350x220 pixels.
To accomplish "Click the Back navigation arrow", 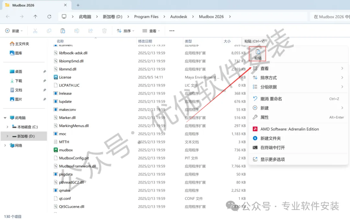I will tap(8, 17).
